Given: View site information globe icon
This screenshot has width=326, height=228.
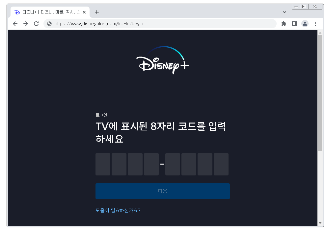Looking at the screenshot, I should point(49,24).
